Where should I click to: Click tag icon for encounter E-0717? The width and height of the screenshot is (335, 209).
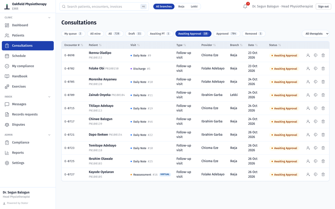316,121
